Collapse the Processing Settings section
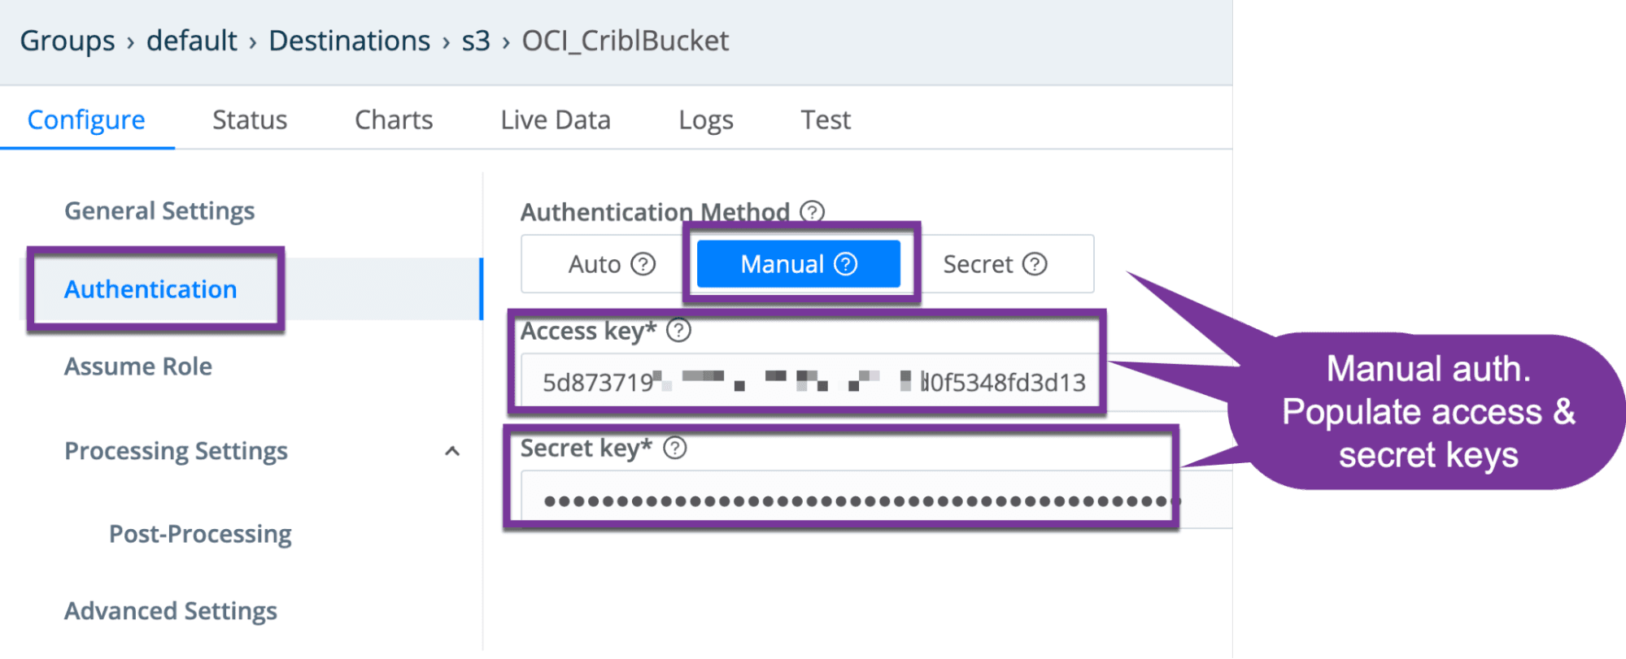 coord(452,451)
